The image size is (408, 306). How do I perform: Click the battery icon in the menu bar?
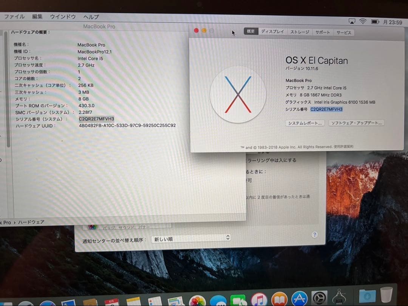tap(374, 22)
